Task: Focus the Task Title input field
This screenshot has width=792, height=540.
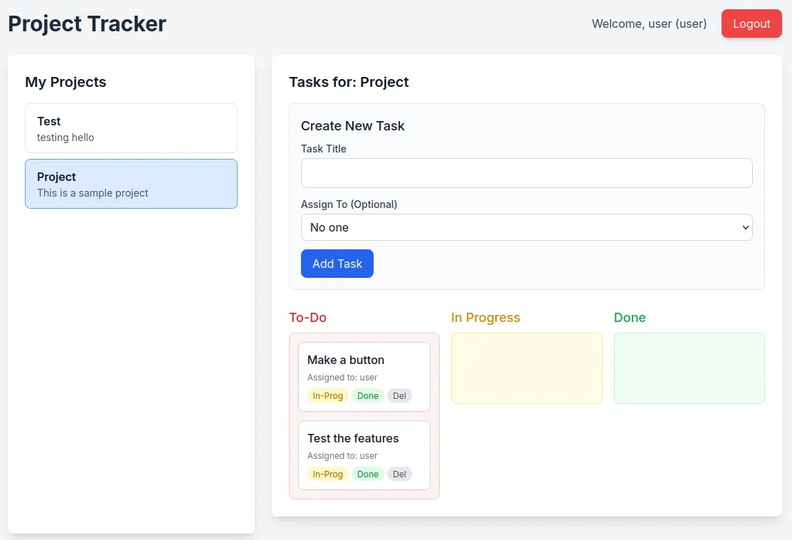Action: pyautogui.click(x=526, y=173)
